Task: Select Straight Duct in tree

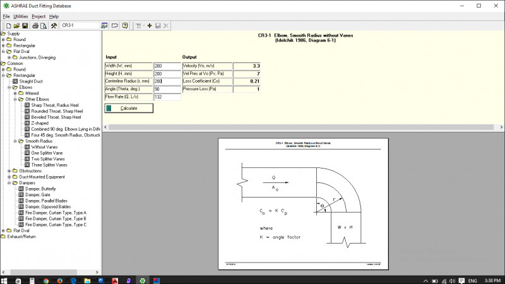Action: (x=31, y=81)
